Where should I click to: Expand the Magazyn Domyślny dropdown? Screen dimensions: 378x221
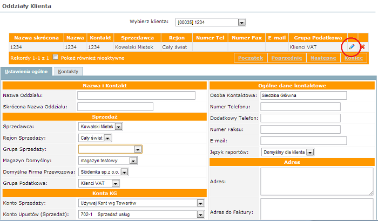(x=108, y=161)
